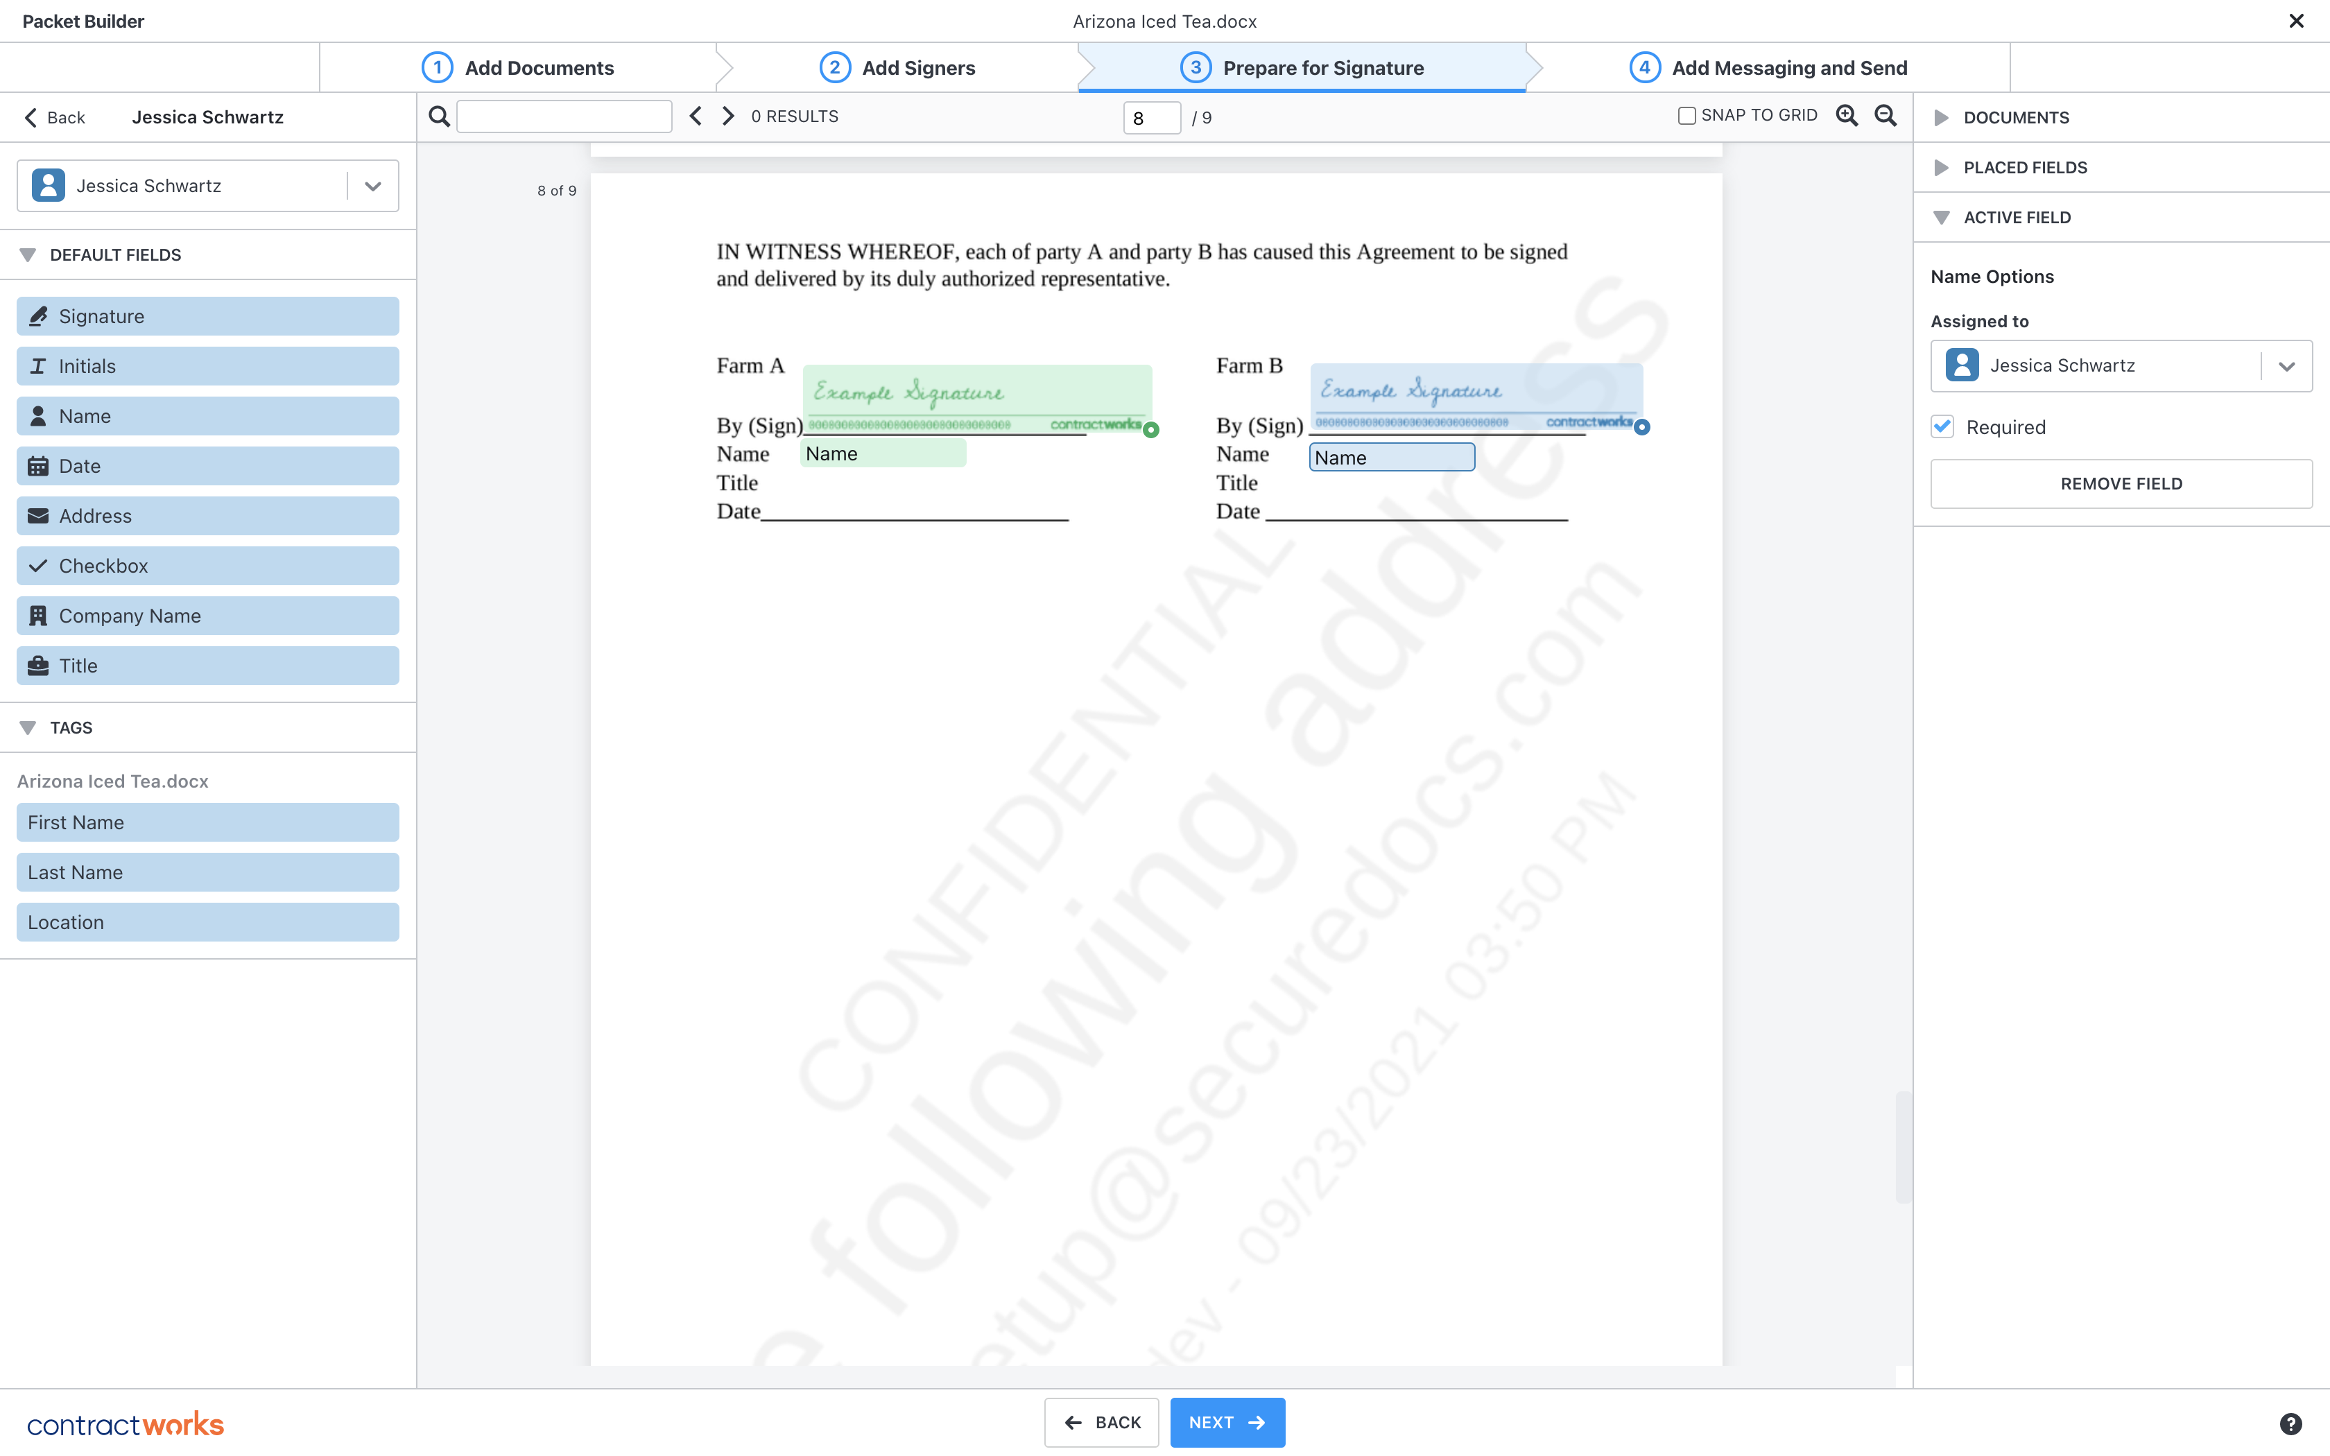Viewport: 2330px width, 1456px height.
Task: Zoom out of the document
Action: tap(1885, 116)
